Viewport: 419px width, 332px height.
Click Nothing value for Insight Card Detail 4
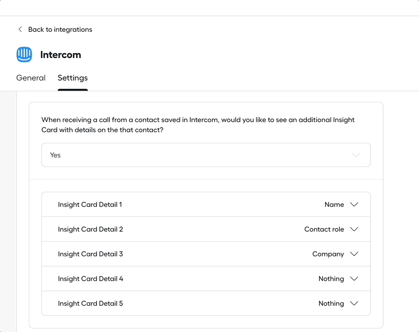coord(331,279)
